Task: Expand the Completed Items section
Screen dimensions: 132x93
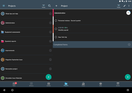Action: [x=92, y=44]
